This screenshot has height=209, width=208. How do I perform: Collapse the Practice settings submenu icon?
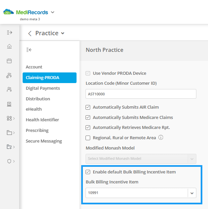(x=29, y=50)
